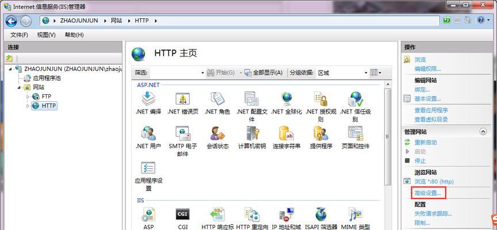Screen dimensions: 497x230
Task: Click the 全部显示(A) toolbar button
Action: click(263, 73)
